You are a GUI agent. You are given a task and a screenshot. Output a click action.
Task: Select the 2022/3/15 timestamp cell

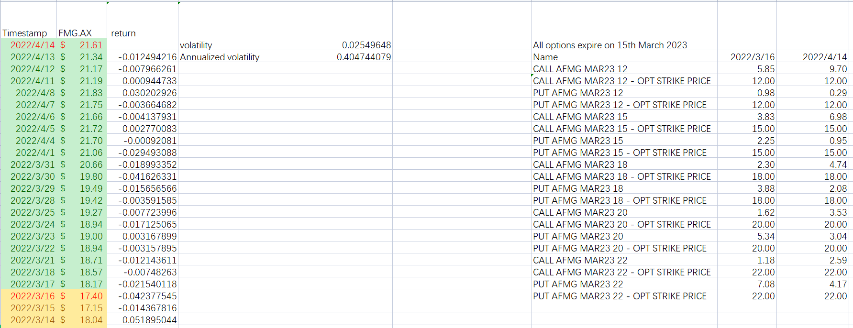tap(29, 308)
